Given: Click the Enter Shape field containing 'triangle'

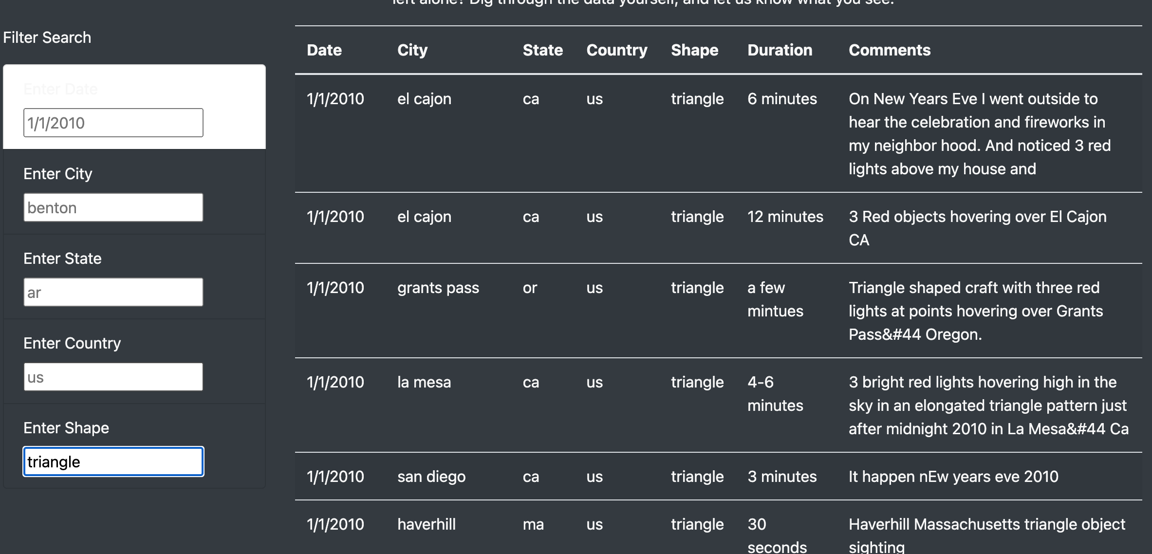Looking at the screenshot, I should tap(113, 462).
